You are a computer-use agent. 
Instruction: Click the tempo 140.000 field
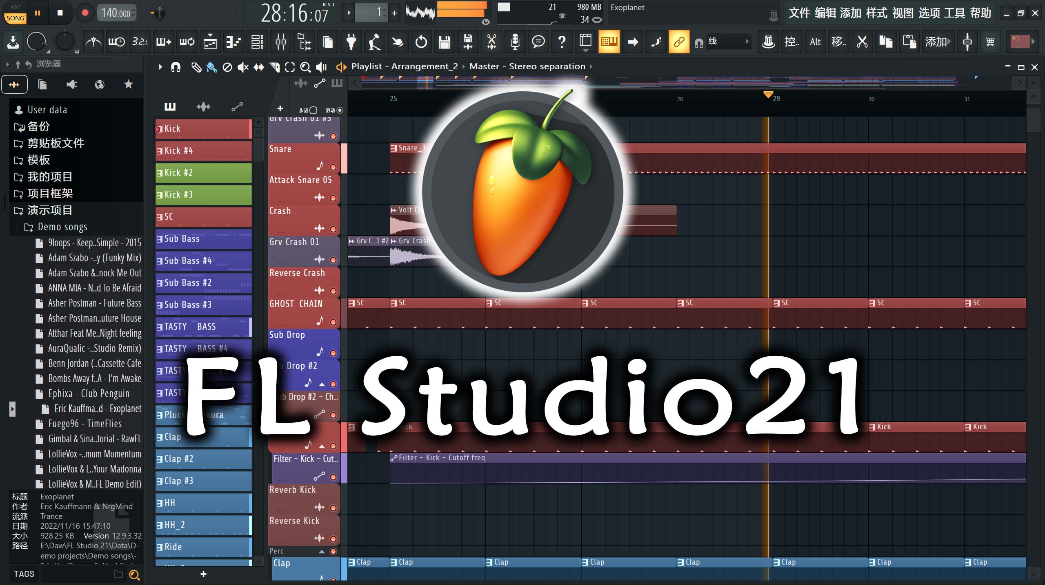coord(116,13)
